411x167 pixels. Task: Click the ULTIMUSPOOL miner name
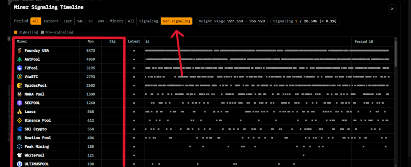(37, 164)
